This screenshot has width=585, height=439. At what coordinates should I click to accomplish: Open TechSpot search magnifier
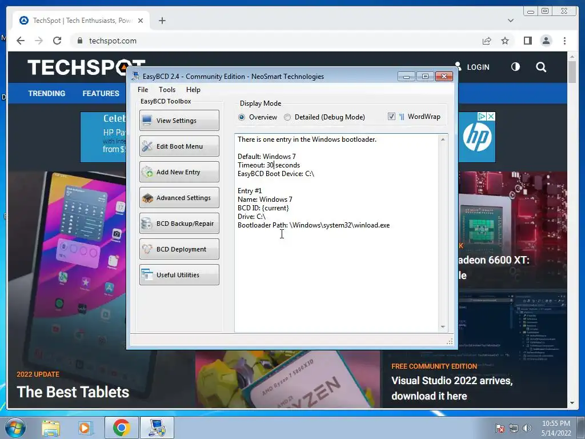541,67
